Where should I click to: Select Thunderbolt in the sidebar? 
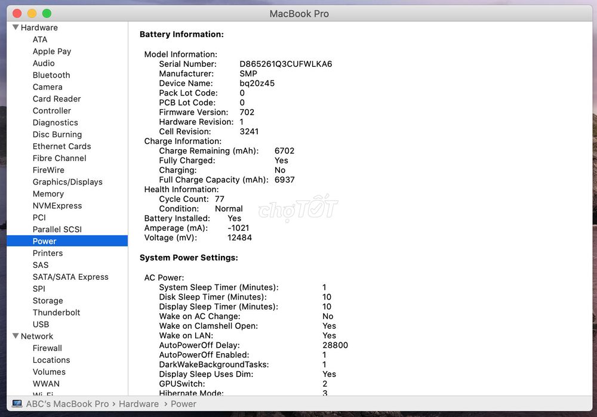56,313
